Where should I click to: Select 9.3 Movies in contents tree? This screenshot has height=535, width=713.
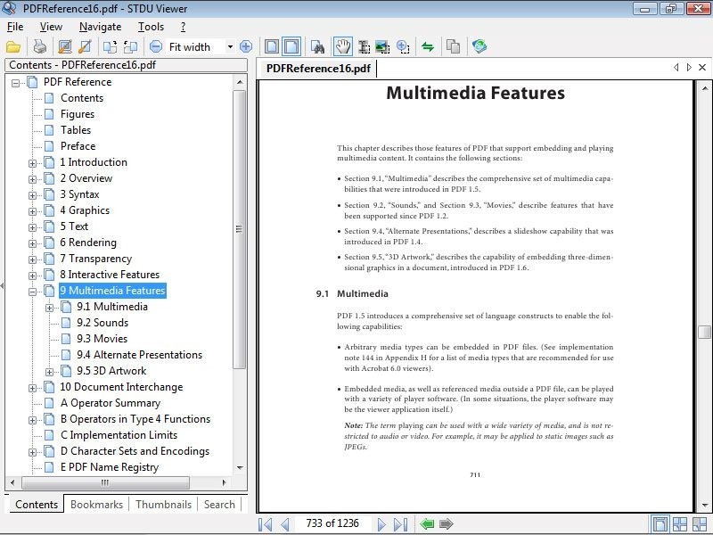pos(102,339)
